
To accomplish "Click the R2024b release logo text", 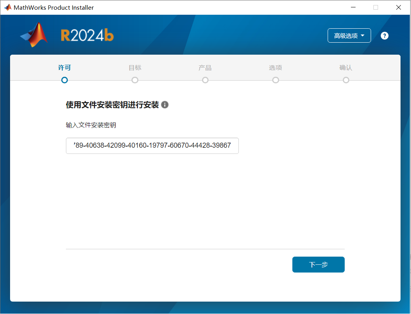I will 87,35.
